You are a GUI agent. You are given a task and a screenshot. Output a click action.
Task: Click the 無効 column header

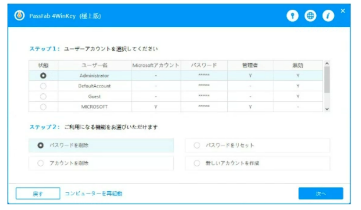pos(298,65)
